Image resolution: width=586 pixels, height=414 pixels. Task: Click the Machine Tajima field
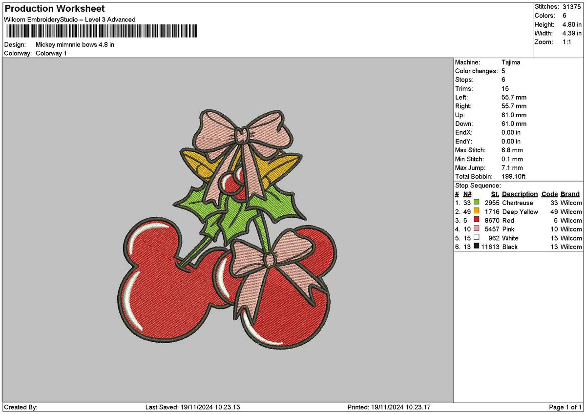(510, 62)
